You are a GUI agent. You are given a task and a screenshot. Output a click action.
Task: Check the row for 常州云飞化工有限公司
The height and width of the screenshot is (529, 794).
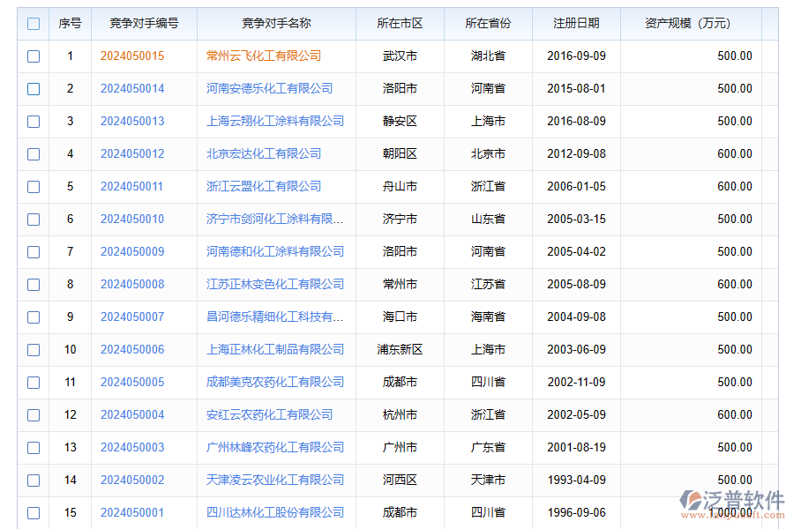pyautogui.click(x=33, y=56)
